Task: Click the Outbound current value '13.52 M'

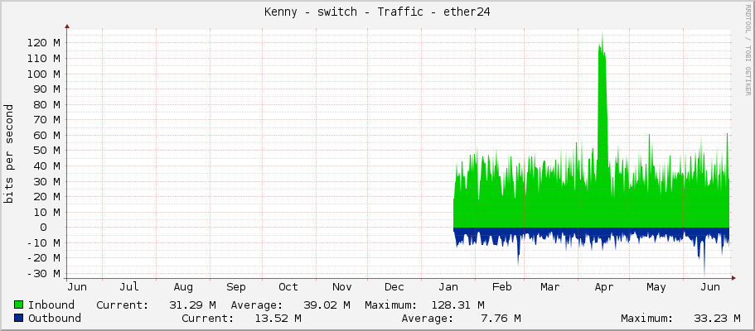Action: click(x=279, y=318)
